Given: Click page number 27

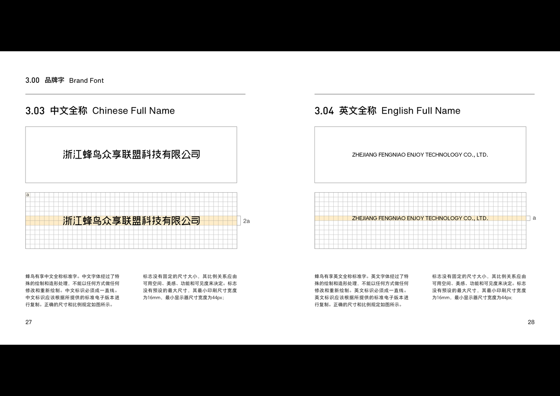Looking at the screenshot, I should (29, 322).
